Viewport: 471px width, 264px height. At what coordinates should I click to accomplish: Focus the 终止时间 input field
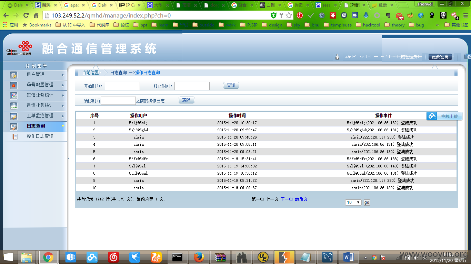[192, 86]
